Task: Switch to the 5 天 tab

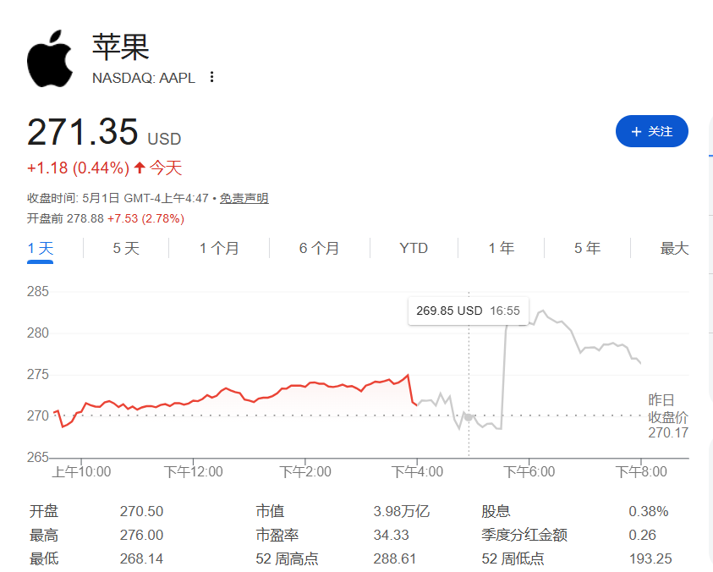Action: pos(126,249)
